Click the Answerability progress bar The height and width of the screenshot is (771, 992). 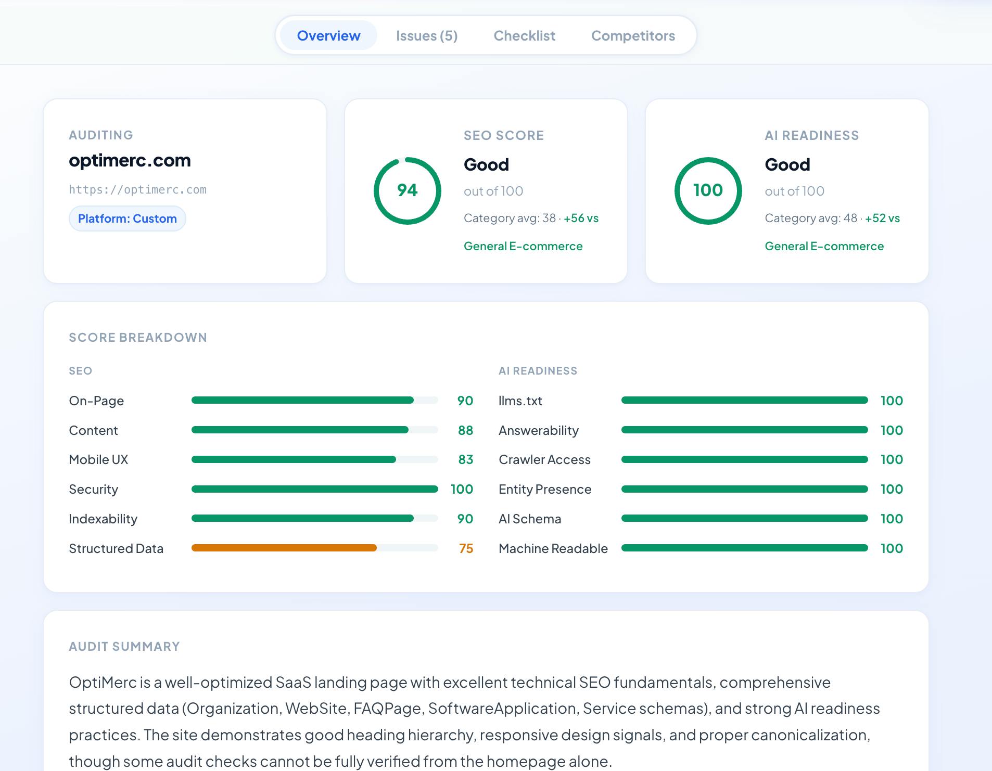(x=745, y=430)
